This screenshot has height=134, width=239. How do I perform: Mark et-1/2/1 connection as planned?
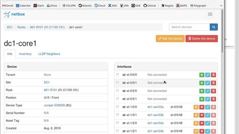tap(196, 131)
